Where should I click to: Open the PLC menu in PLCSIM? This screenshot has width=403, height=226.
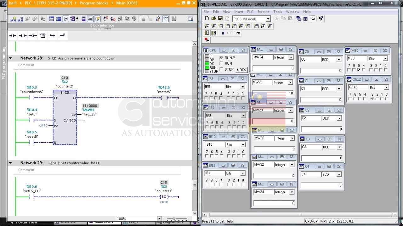250,12
